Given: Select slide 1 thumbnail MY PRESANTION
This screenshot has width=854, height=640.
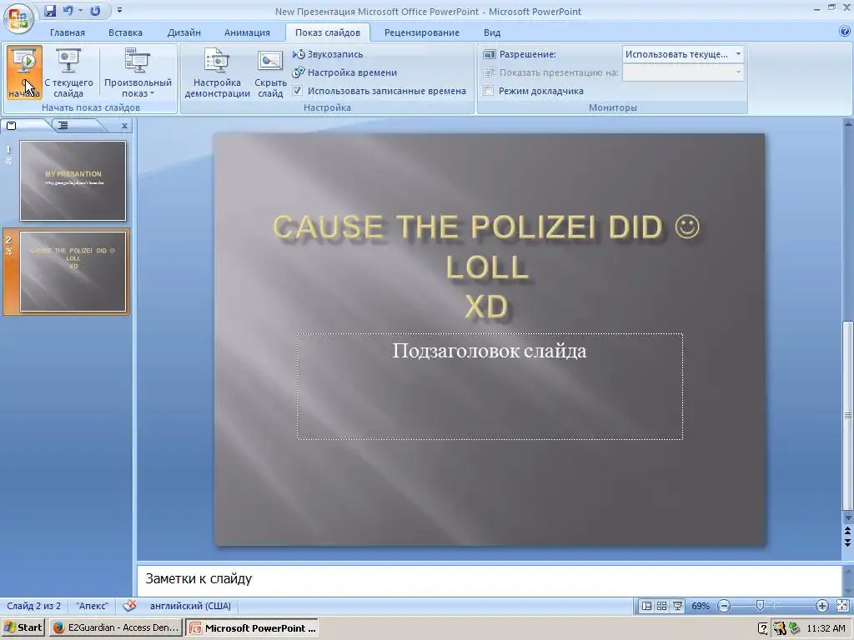Looking at the screenshot, I should tap(73, 181).
